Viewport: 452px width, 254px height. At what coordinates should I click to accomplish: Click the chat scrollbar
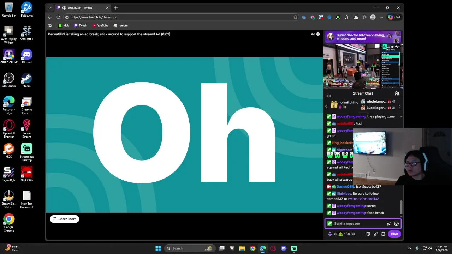(x=401, y=207)
